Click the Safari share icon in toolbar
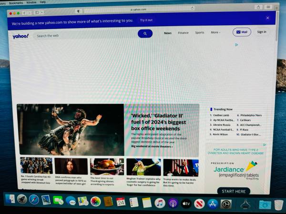 [259, 7]
